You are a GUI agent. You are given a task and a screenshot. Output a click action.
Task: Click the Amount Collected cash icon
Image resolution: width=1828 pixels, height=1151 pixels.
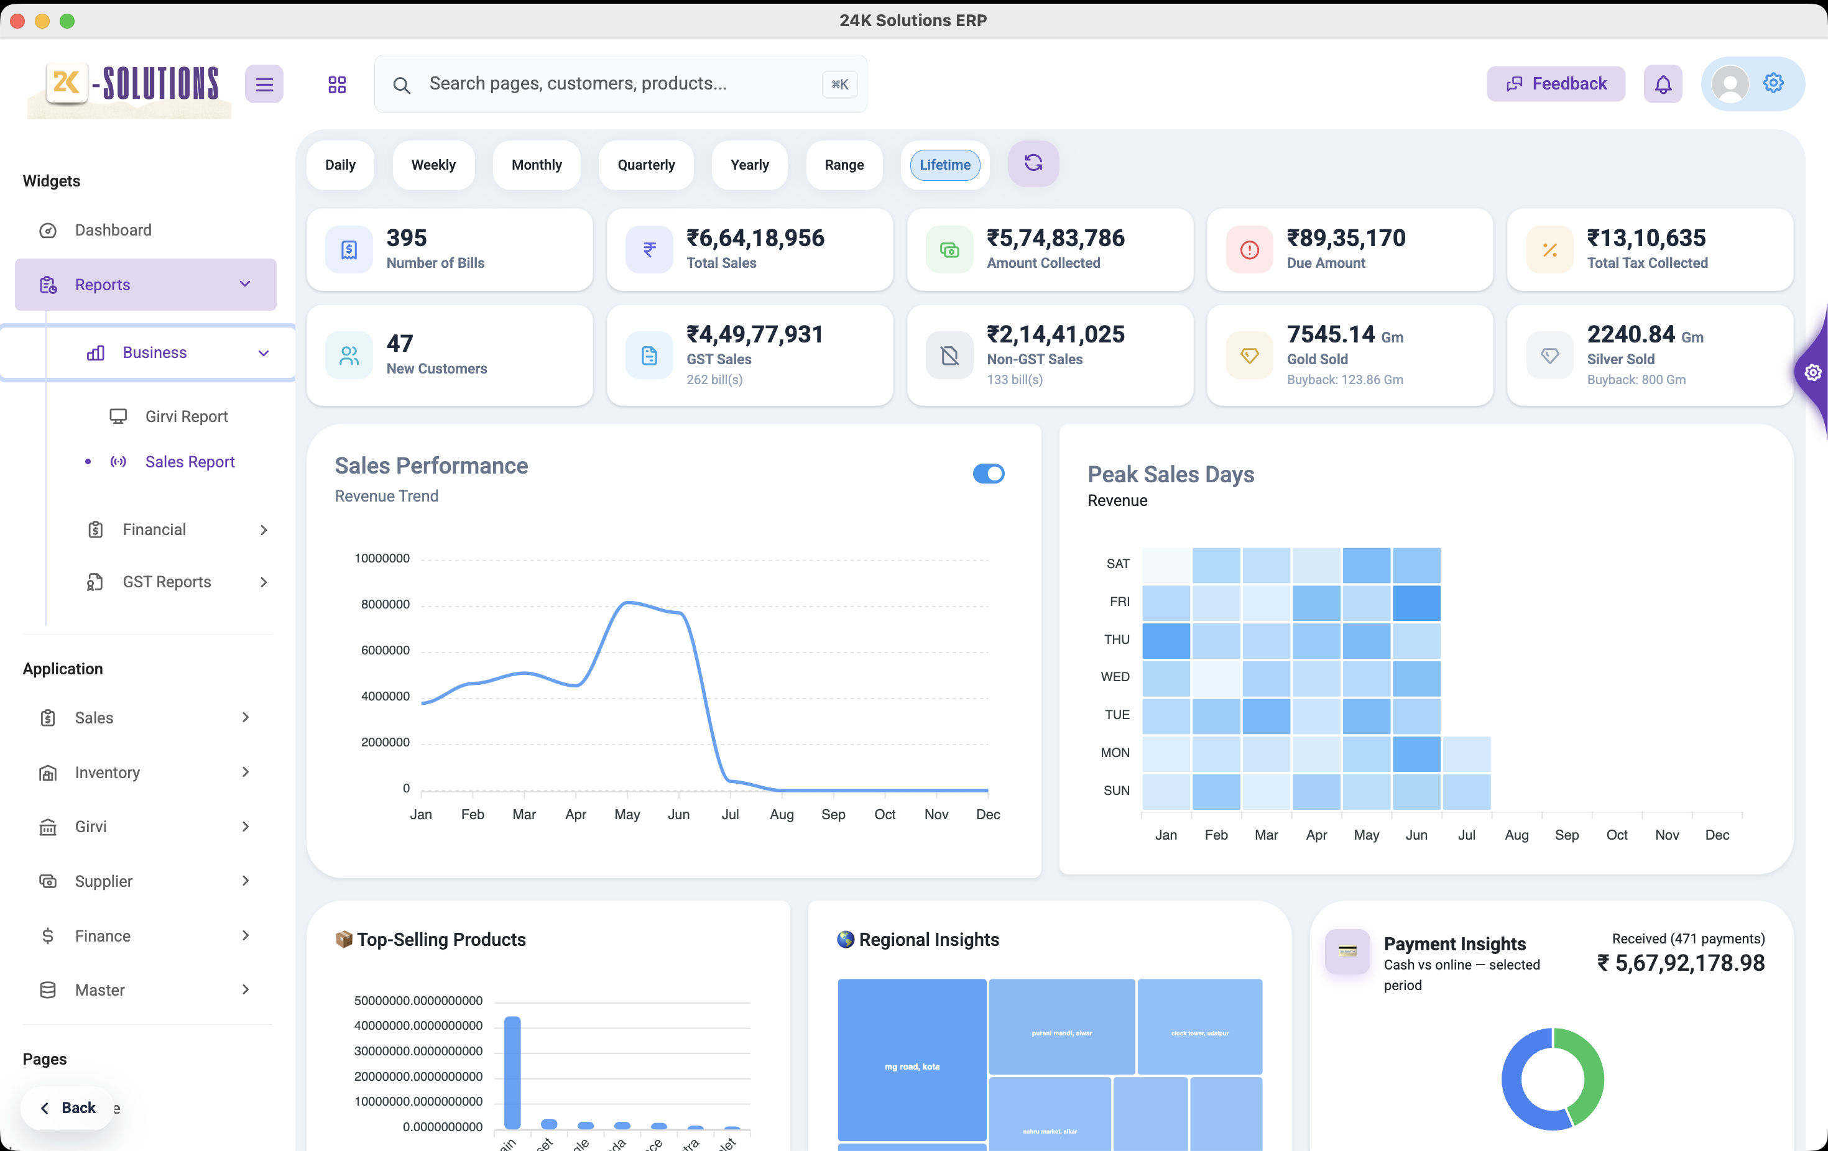[949, 250]
